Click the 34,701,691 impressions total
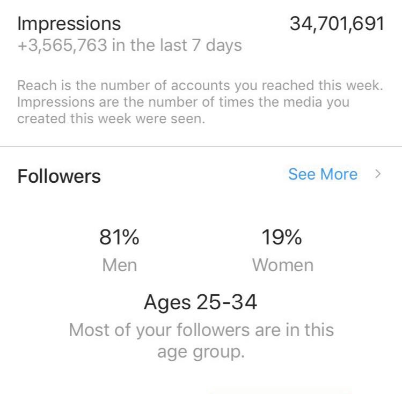 tap(337, 24)
